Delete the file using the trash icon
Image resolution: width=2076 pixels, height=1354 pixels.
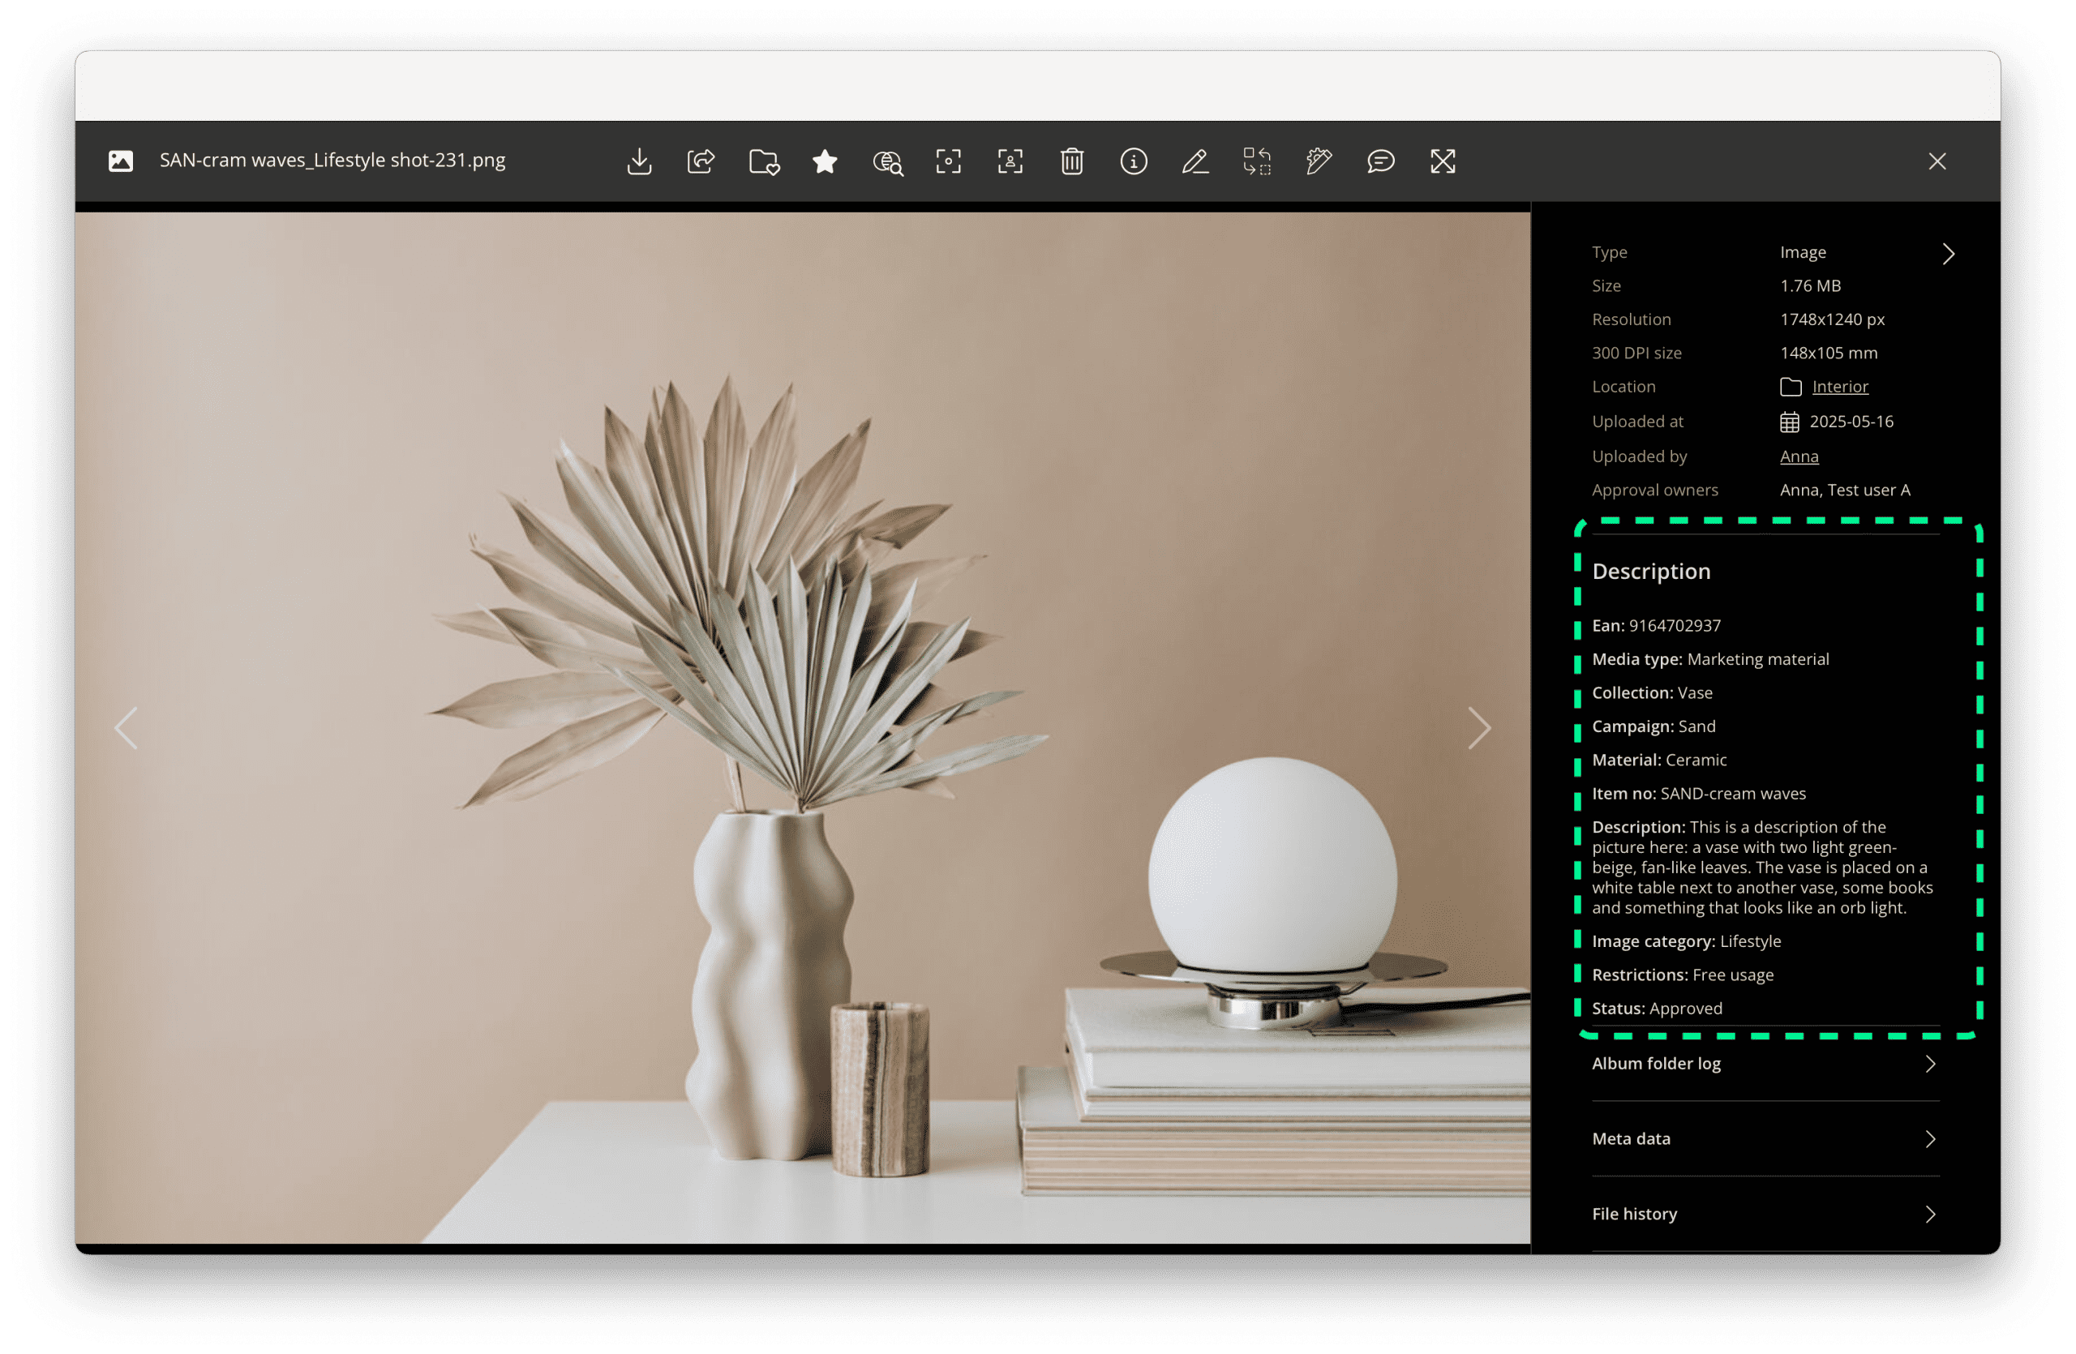pos(1072,161)
